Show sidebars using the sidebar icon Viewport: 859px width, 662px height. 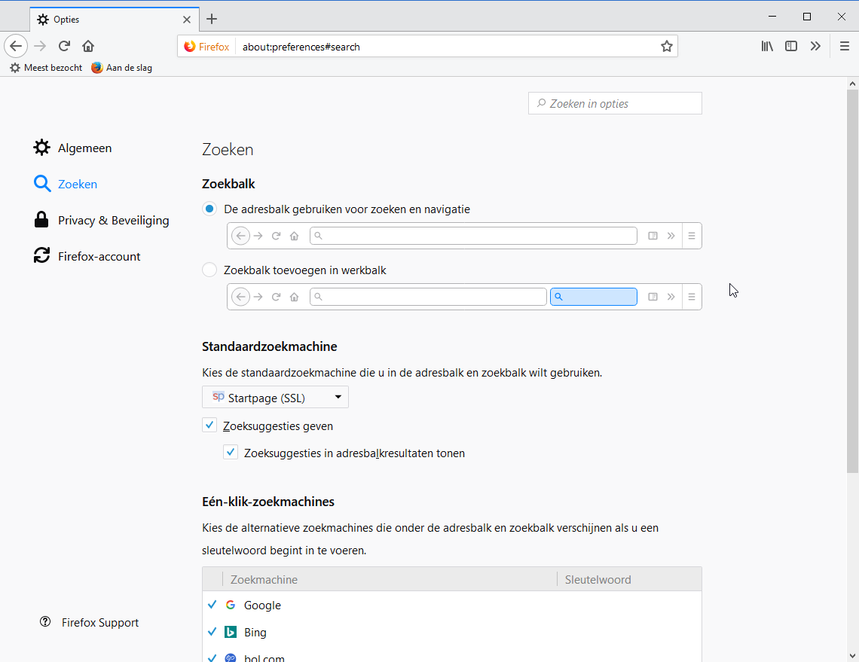point(791,46)
